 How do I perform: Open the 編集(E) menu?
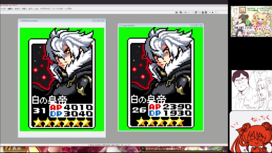click(x=10, y=9)
